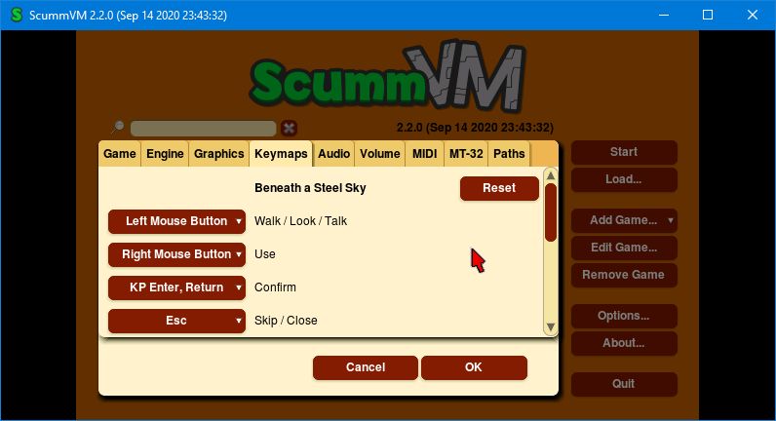Image resolution: width=776 pixels, height=421 pixels.
Task: Go to the MT-32 tab
Action: pos(466,154)
